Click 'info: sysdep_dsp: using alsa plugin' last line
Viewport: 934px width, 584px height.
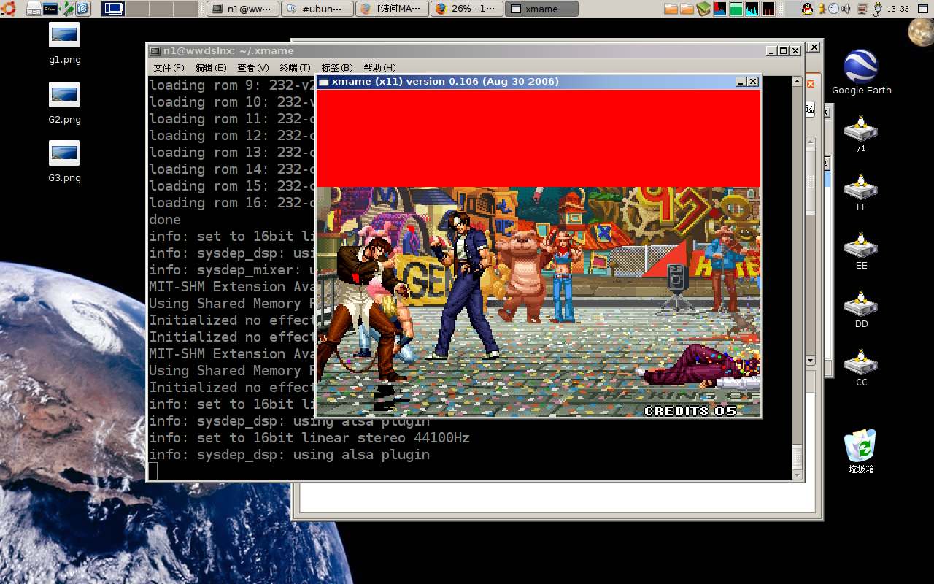click(289, 455)
